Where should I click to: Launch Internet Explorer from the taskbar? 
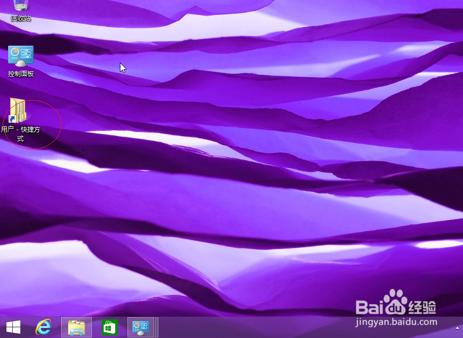coord(43,327)
